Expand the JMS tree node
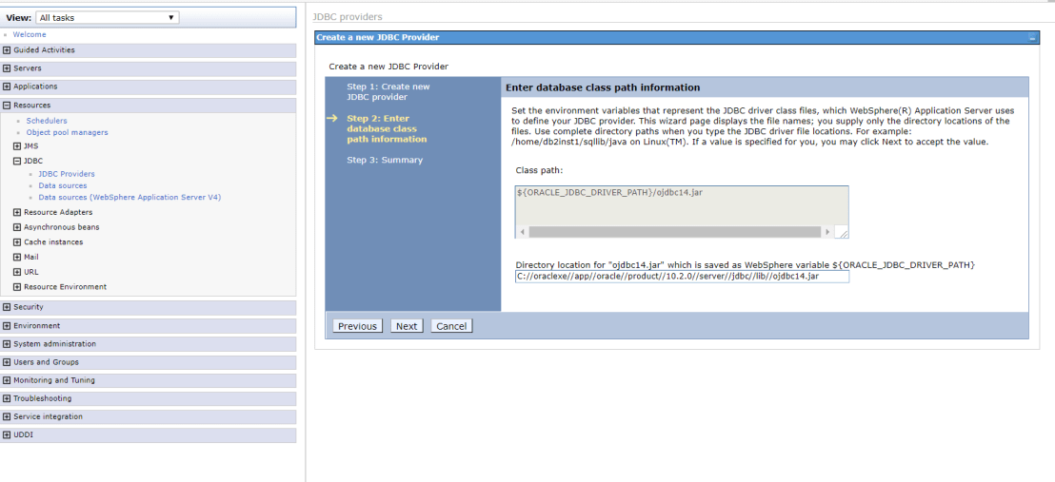The height and width of the screenshot is (482, 1055). (x=17, y=146)
